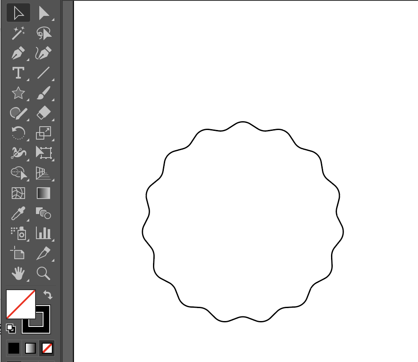Choose the Lasso tool
The height and width of the screenshot is (362, 418).
43,33
